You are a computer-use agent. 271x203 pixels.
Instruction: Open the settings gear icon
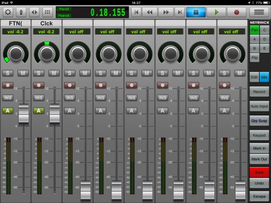coord(8,12)
